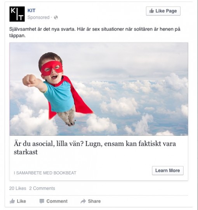Screen dimensions: 198x210
Task: Click the thumbs-up icon beside Like
Action: (x=12, y=201)
